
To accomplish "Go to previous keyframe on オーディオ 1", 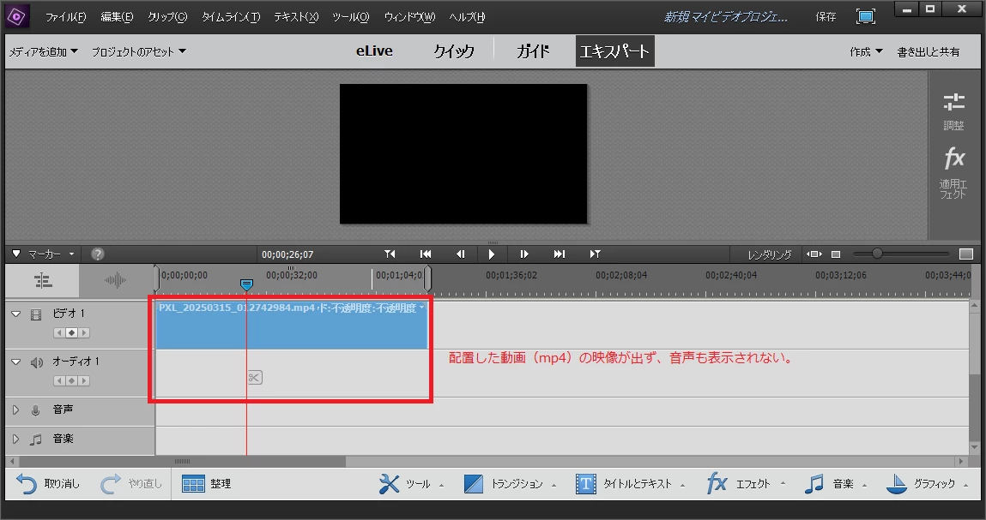I will (x=59, y=380).
